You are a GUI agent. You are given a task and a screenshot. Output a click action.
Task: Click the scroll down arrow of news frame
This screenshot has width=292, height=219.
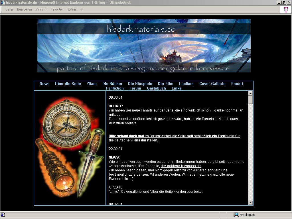pos(250,203)
